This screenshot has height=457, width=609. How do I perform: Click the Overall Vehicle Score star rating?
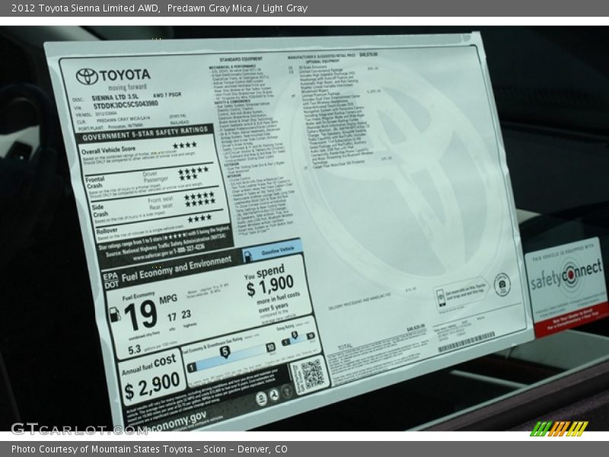(x=185, y=145)
